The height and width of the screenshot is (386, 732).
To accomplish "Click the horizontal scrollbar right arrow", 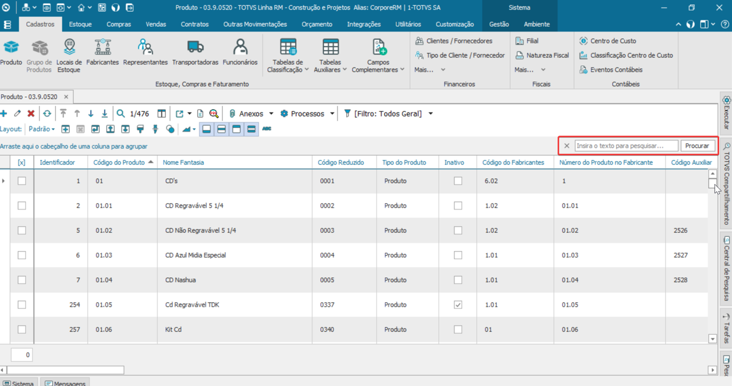I will click(x=713, y=370).
